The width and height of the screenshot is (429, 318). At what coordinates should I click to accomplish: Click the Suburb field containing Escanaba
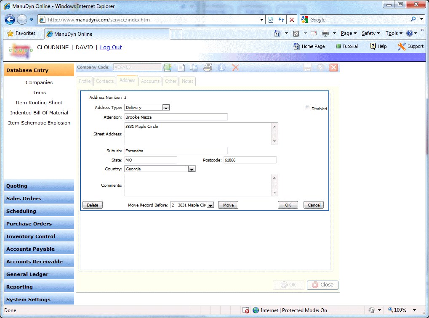click(x=176, y=151)
